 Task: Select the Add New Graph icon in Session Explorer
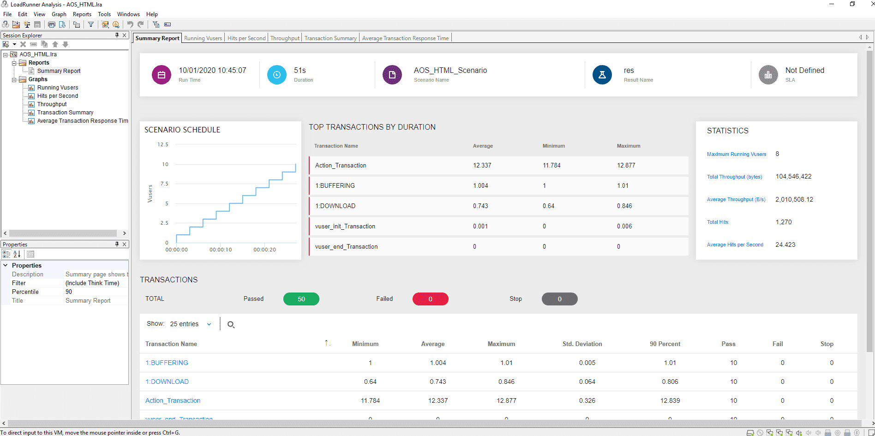[x=6, y=44]
